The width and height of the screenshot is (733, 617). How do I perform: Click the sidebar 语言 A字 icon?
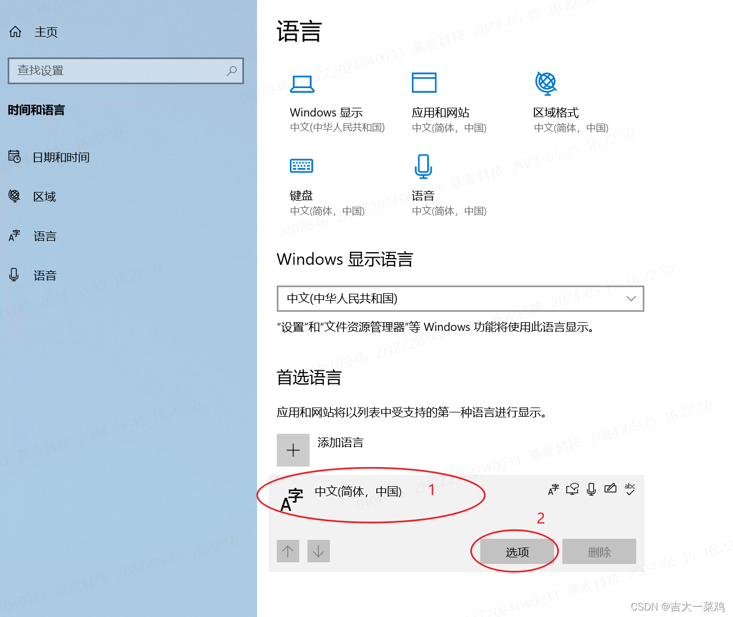[15, 236]
